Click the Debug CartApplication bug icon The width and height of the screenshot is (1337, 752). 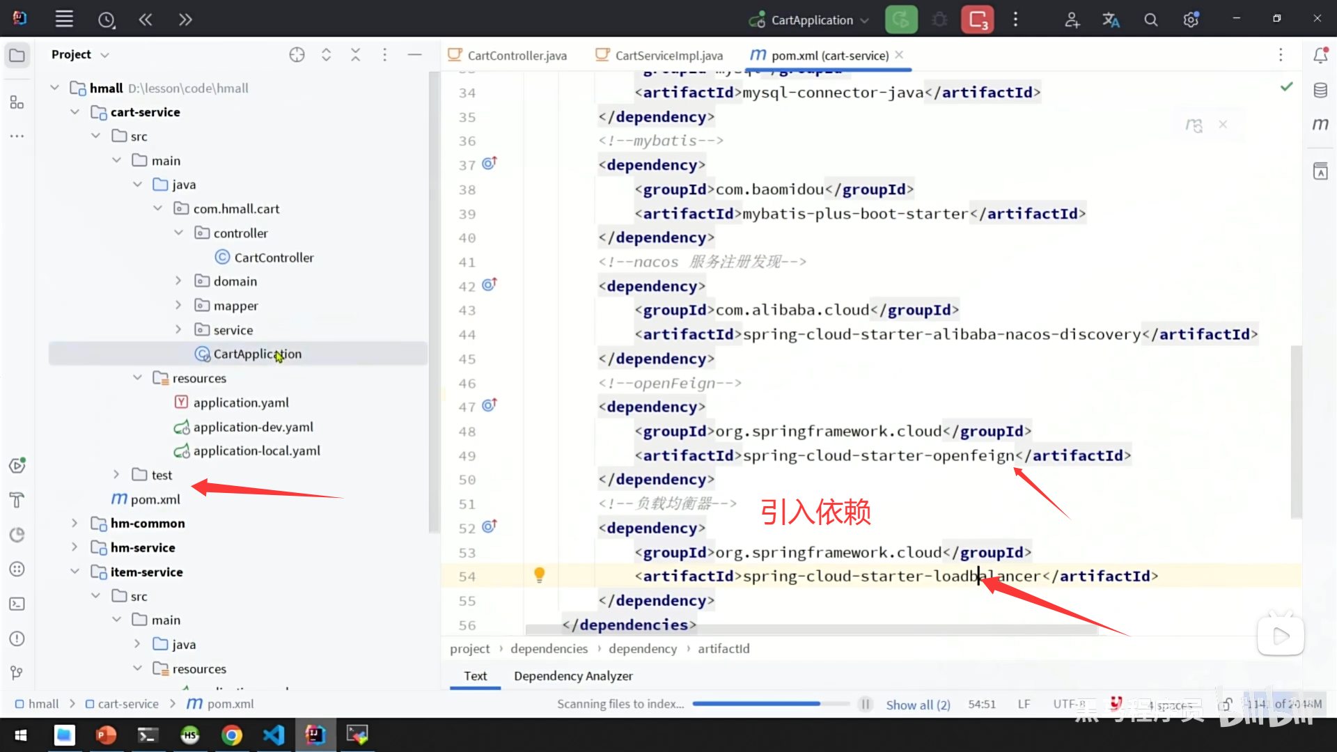(939, 19)
